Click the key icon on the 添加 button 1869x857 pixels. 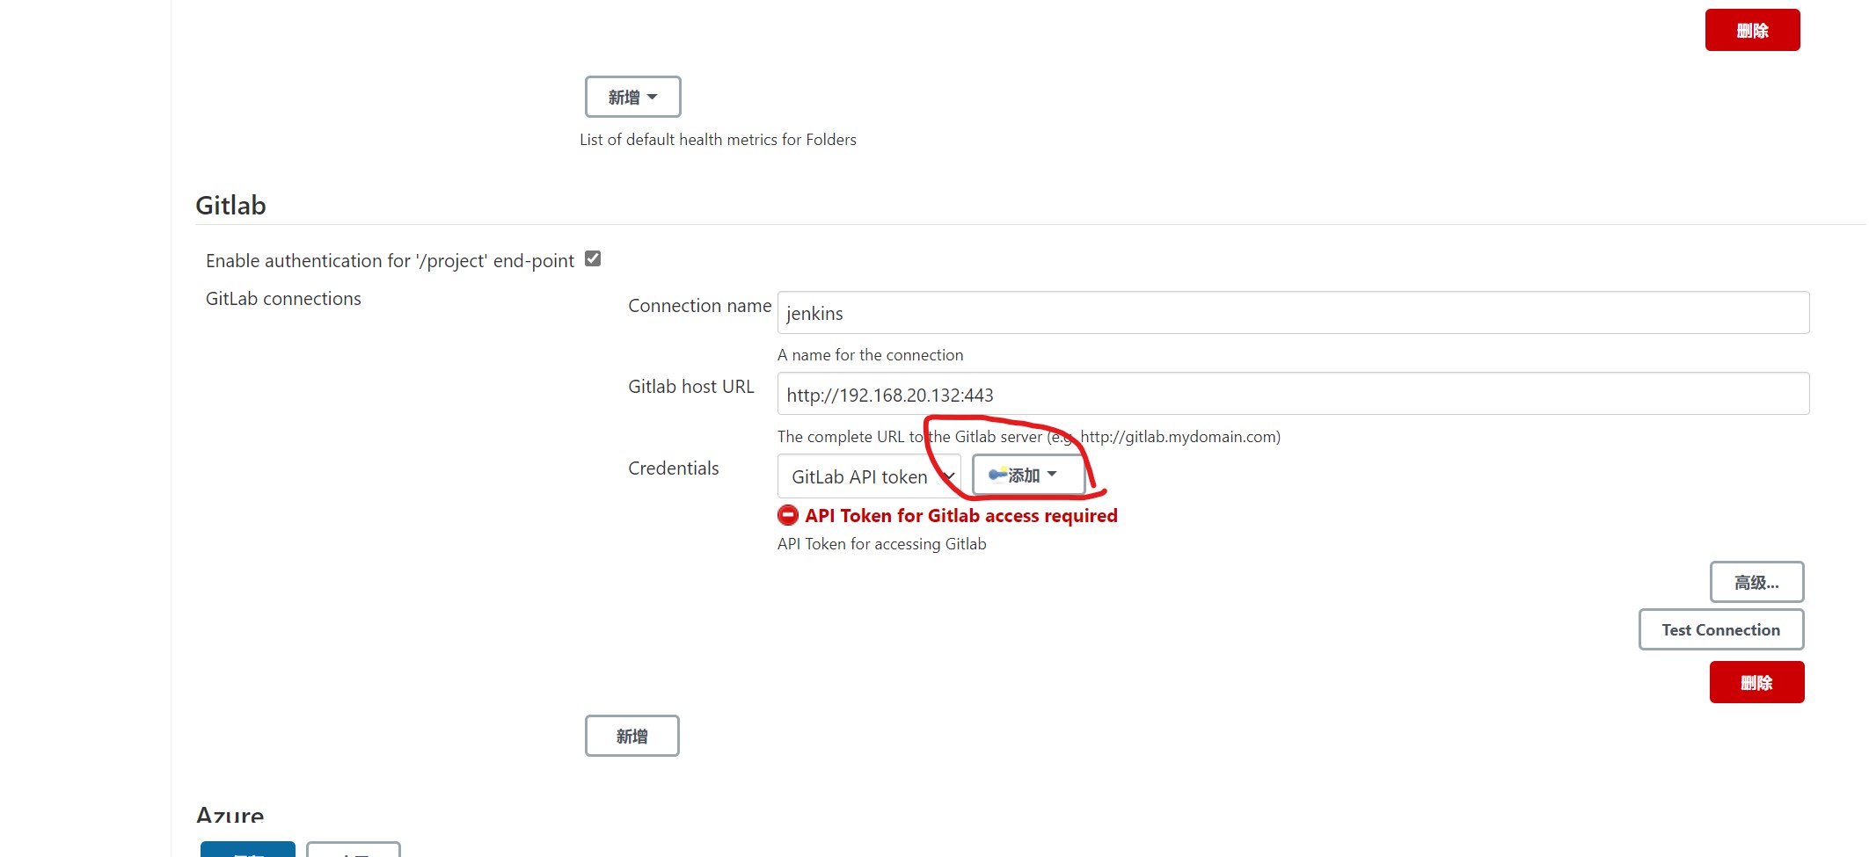coord(997,476)
